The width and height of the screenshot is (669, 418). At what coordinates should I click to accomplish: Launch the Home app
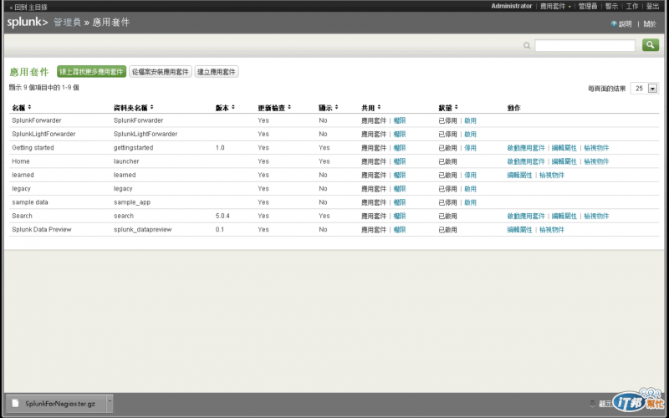[526, 161]
